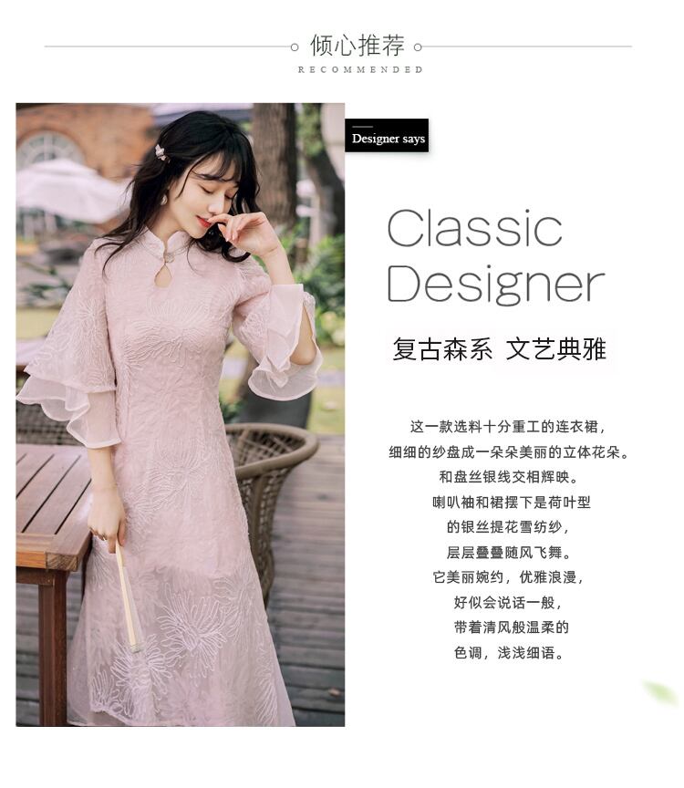Click the RECOMMENDED subtitle text
Screen dimensions: 684x788
360,70
